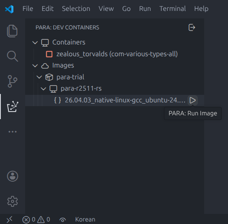Open the errors count in status bar
The height and width of the screenshot is (224, 228).
29,220
